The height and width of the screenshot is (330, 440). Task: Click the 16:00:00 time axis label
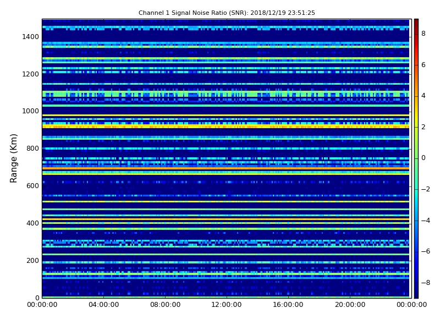[288, 305]
